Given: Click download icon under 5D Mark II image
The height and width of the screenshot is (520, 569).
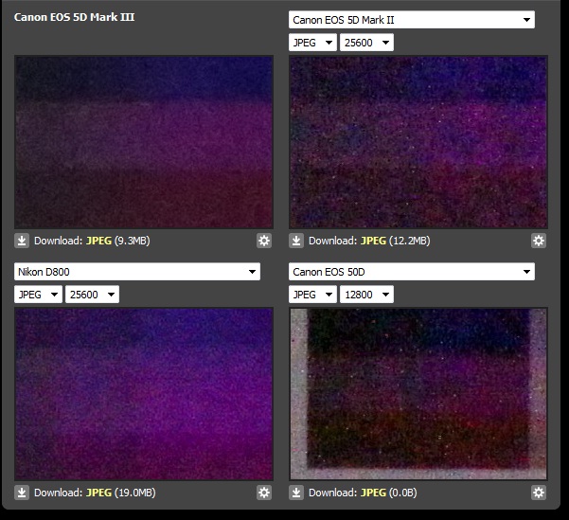Looking at the screenshot, I should [x=296, y=241].
